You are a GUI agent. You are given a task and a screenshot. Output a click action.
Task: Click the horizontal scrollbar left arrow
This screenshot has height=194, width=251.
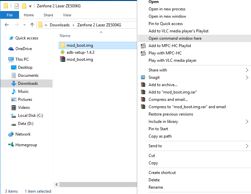pos(57,184)
